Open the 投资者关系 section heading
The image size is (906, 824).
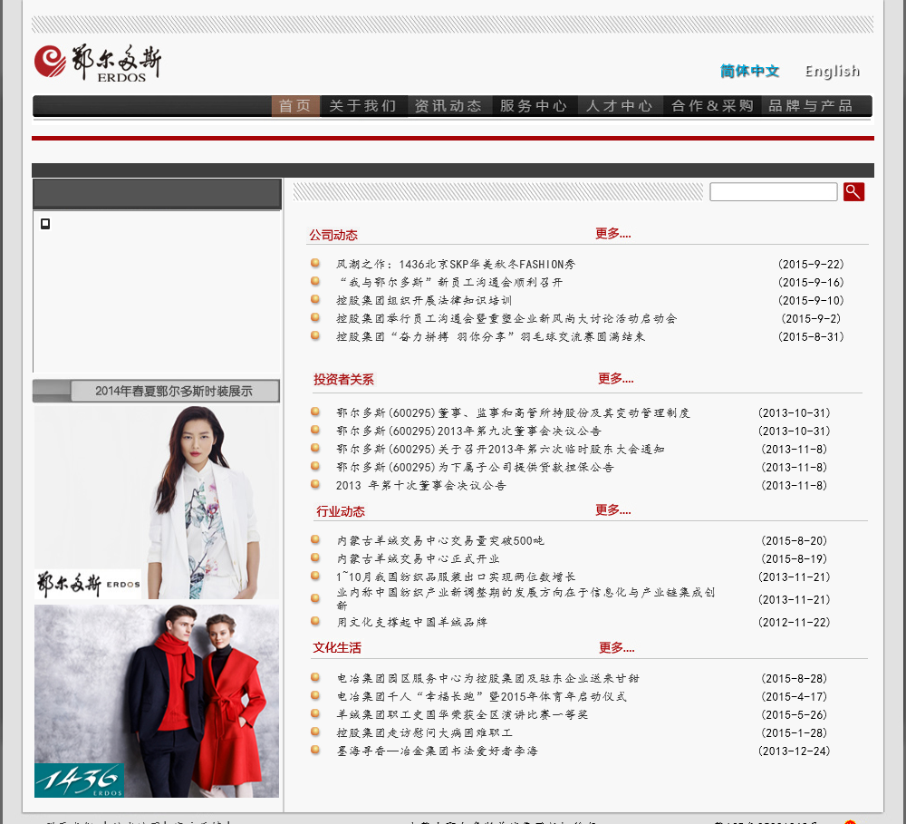pyautogui.click(x=343, y=379)
